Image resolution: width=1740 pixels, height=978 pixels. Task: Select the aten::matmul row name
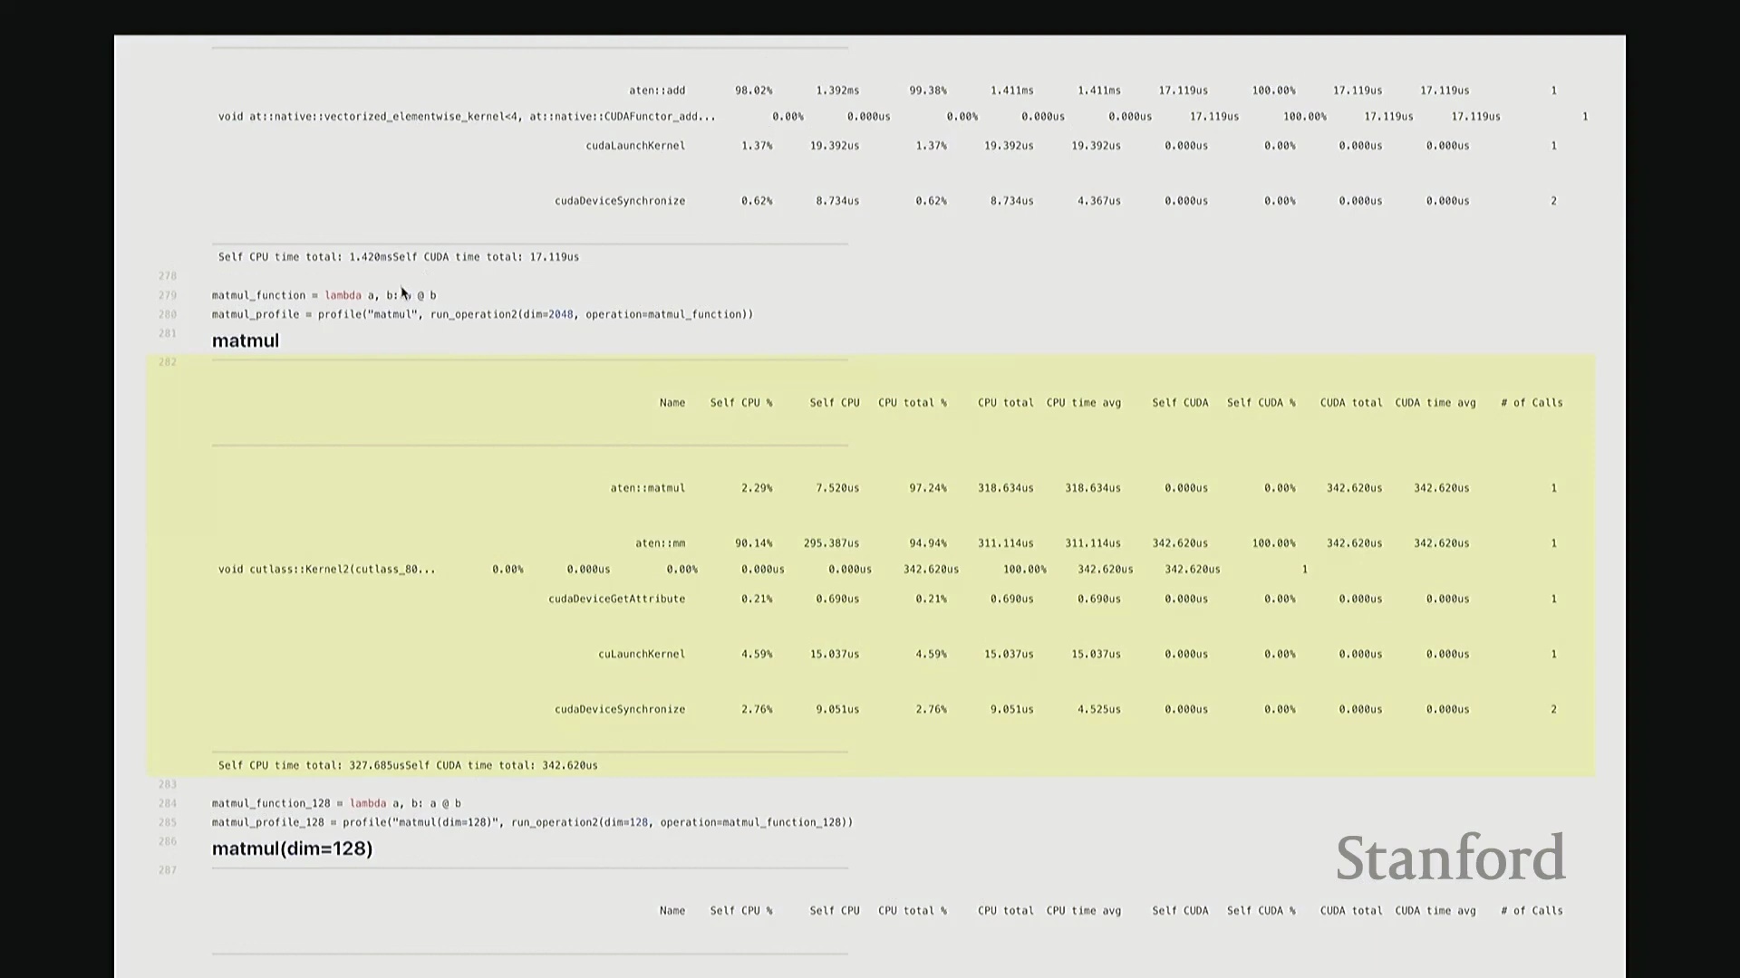(647, 488)
